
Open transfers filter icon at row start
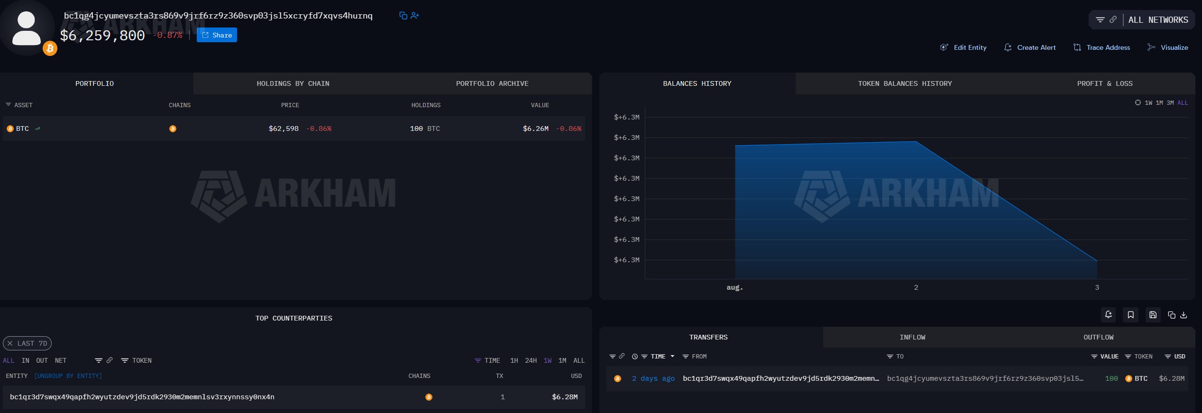click(612, 356)
